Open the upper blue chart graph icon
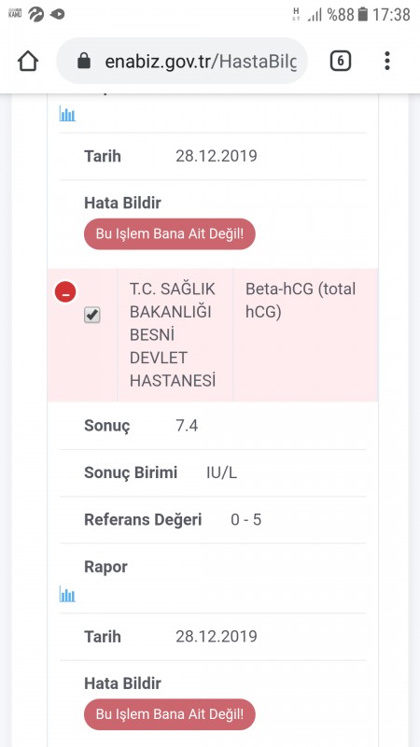 (x=67, y=113)
